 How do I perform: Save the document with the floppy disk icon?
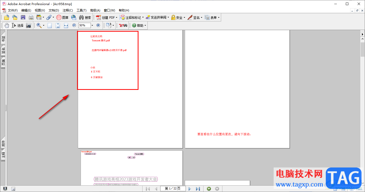point(23,17)
